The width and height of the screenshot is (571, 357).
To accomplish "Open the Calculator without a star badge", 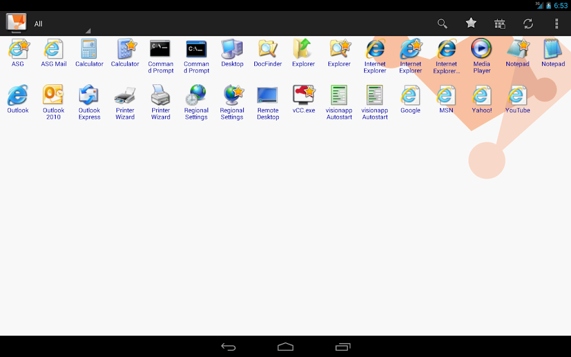I will point(89,53).
